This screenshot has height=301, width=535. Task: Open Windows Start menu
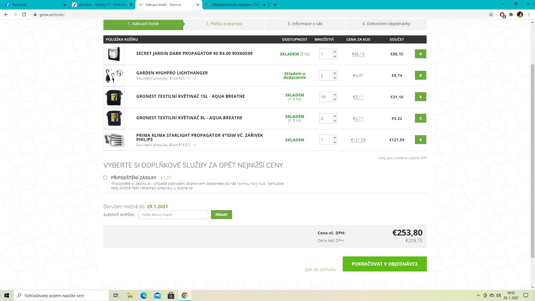point(7,295)
